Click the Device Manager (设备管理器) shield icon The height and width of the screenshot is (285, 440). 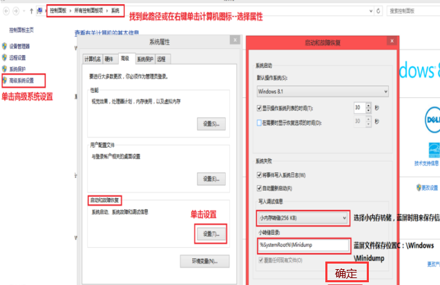coord(5,46)
